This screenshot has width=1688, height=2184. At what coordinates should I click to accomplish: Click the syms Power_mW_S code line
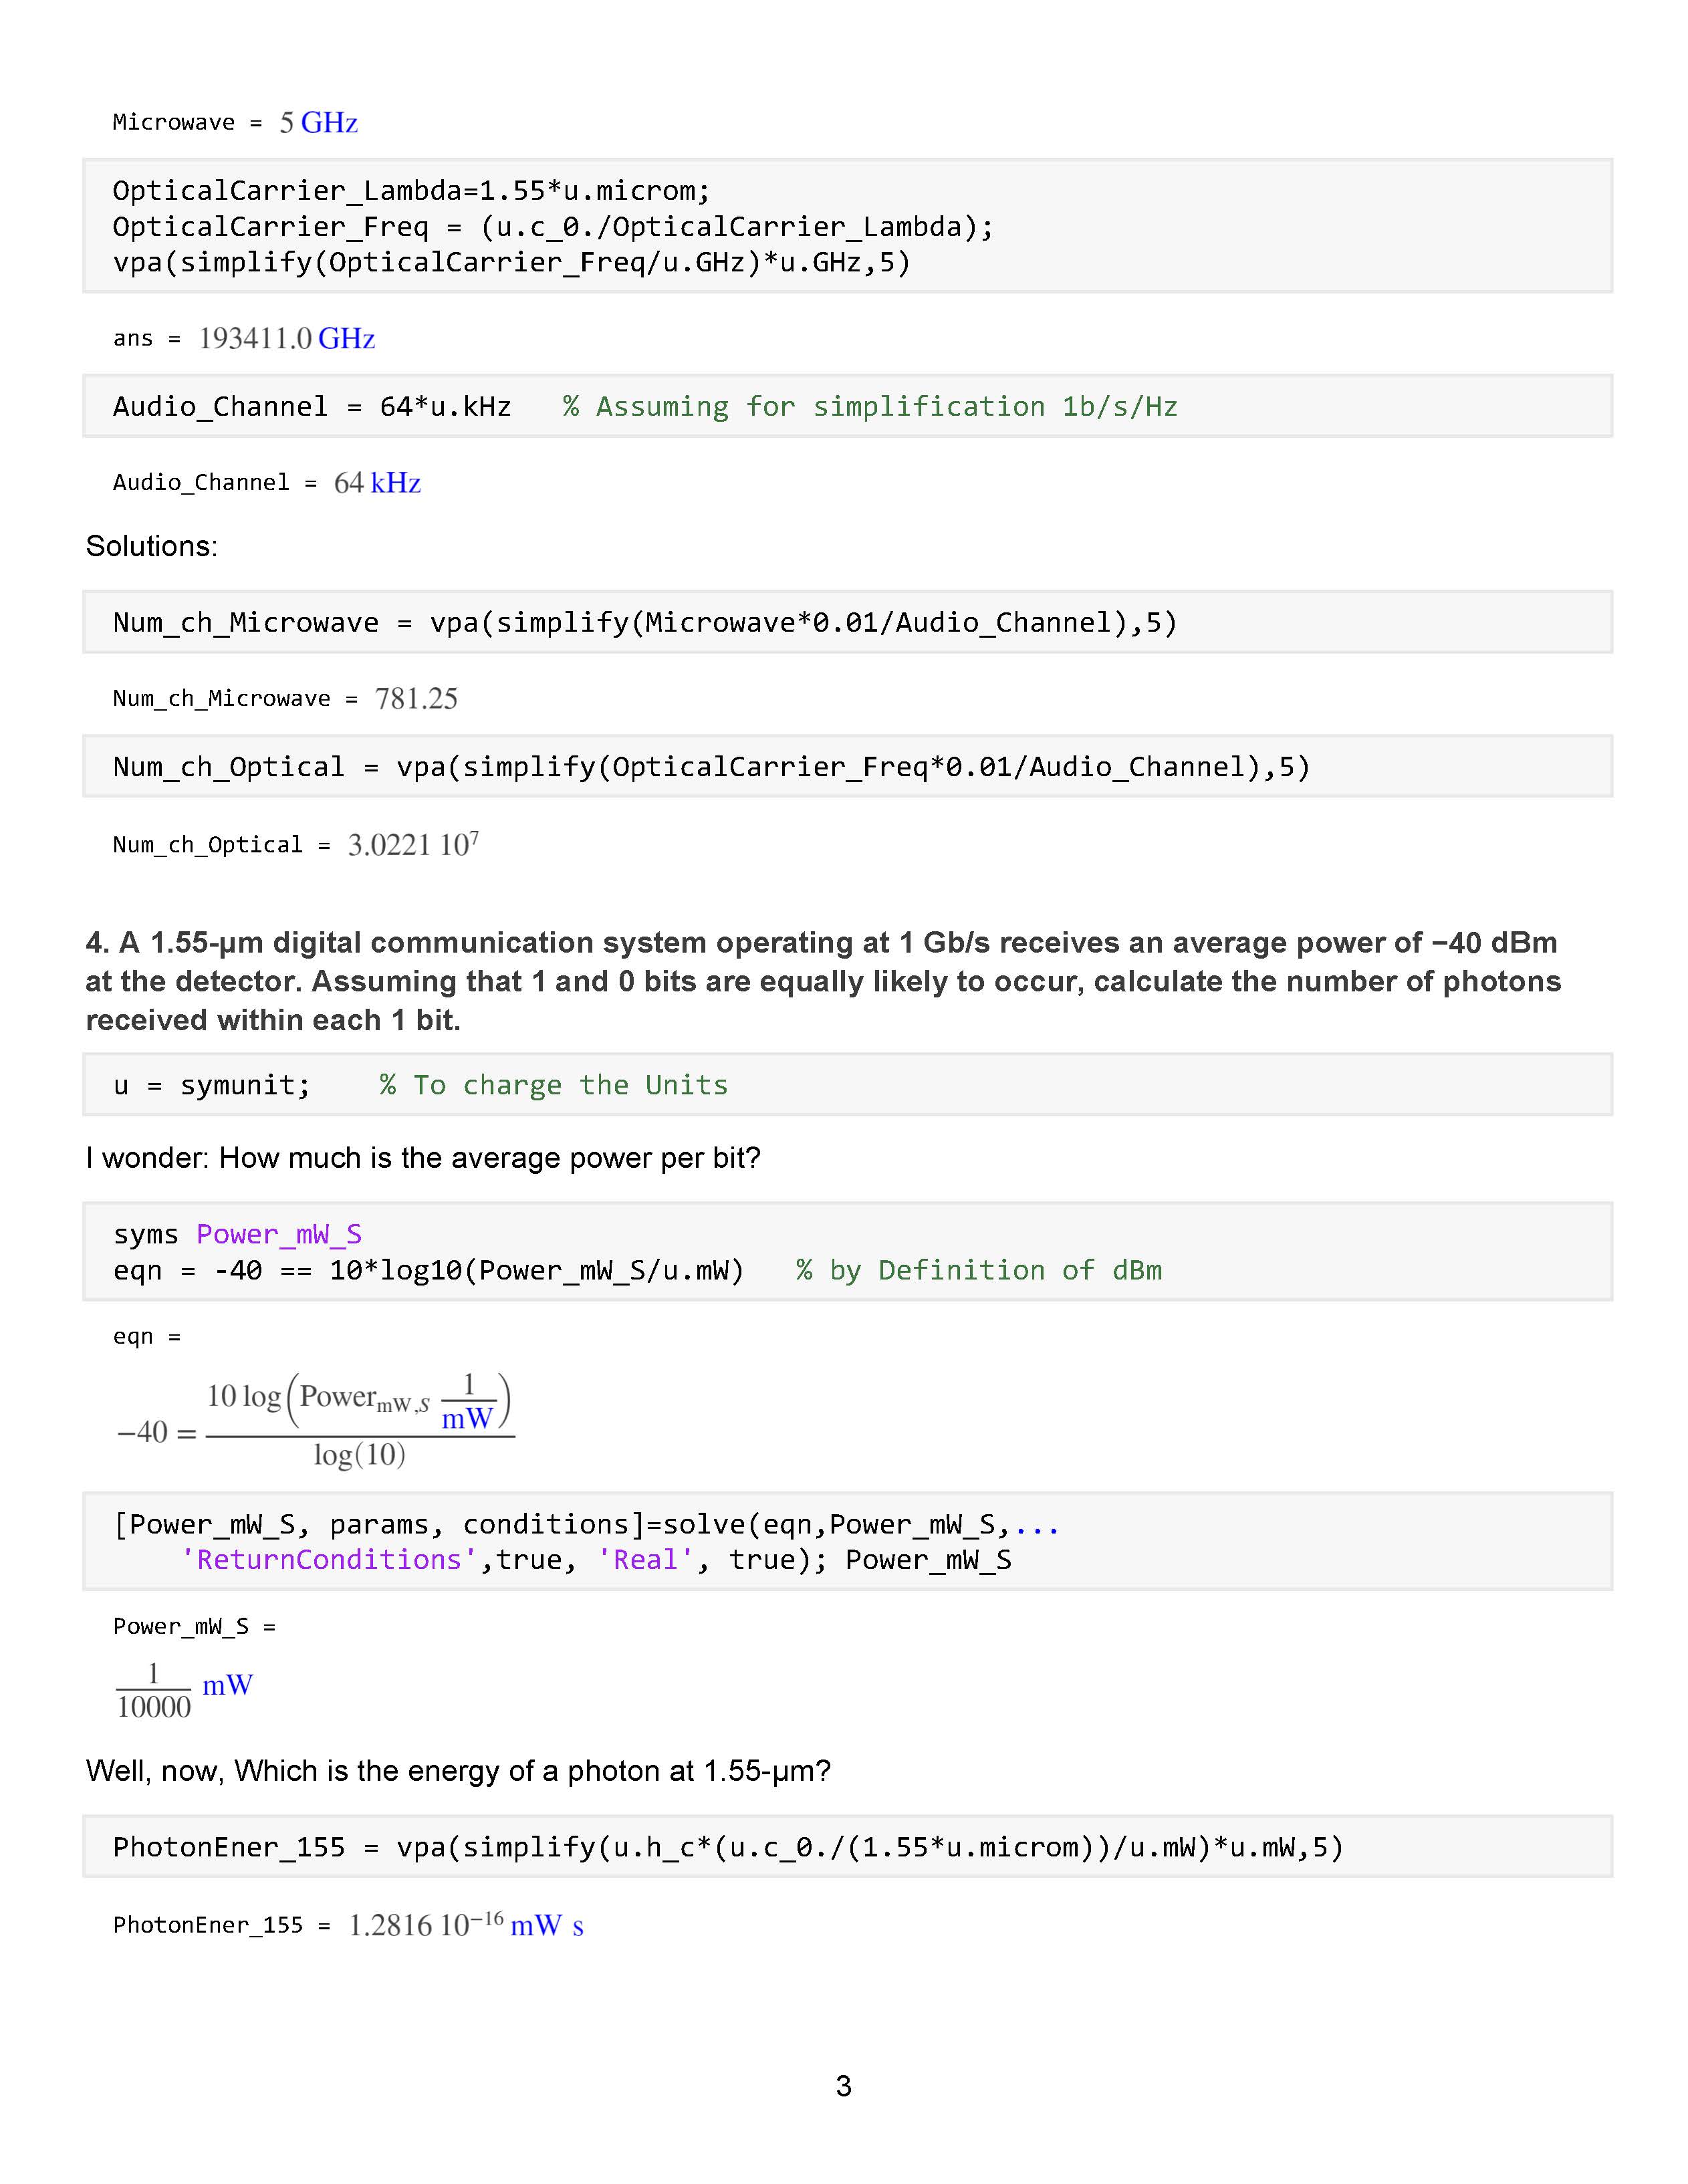point(238,1234)
